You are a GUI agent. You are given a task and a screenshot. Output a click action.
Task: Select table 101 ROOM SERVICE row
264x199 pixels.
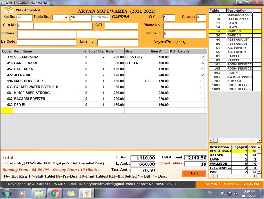coord(235,64)
